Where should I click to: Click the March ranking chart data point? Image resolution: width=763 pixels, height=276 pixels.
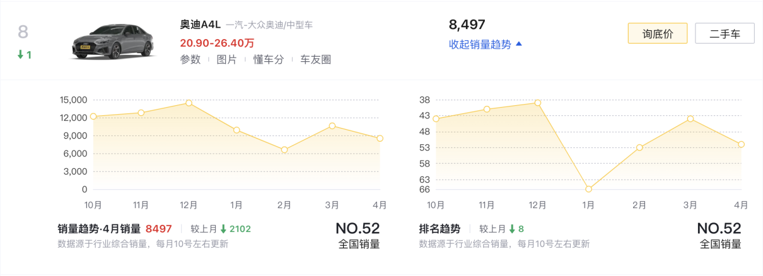point(690,118)
